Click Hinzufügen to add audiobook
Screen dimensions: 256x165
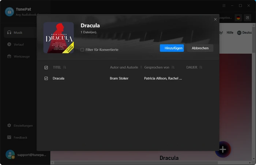click(172, 48)
